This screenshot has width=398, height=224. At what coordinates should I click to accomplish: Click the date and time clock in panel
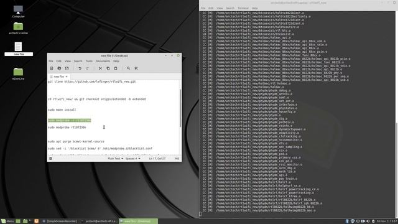coord(387,222)
